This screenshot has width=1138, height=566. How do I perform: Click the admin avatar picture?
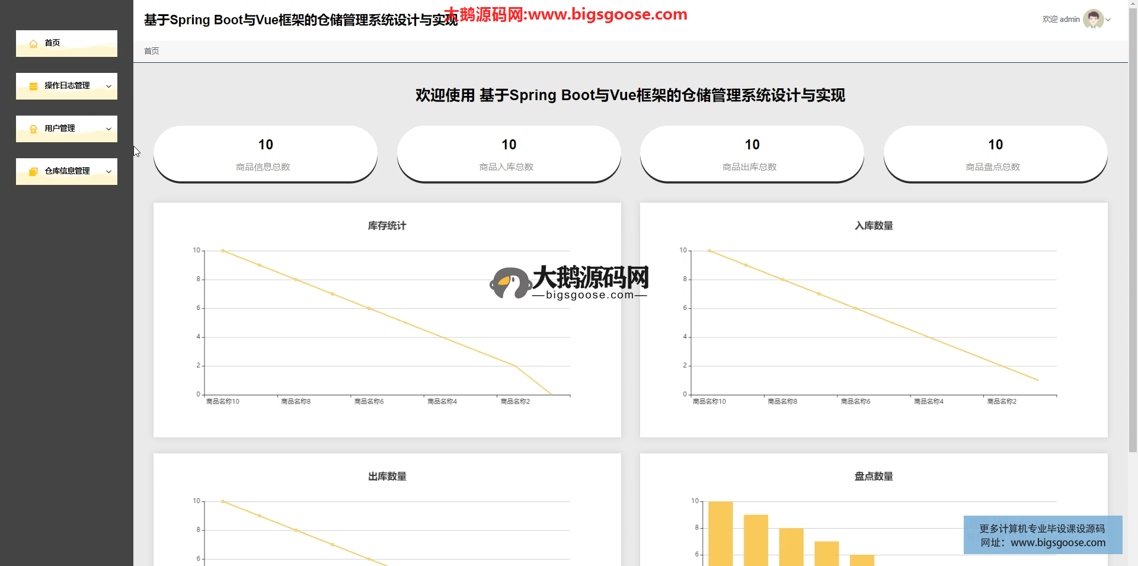(x=1092, y=20)
